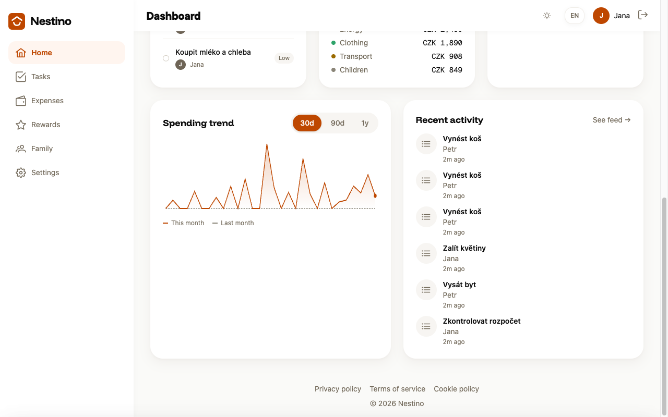Image resolution: width=668 pixels, height=417 pixels.
Task: Click the Home icon in sidebar
Action: pyautogui.click(x=21, y=53)
